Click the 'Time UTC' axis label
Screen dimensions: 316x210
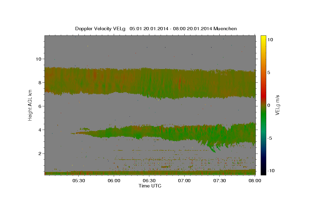coord(150,186)
